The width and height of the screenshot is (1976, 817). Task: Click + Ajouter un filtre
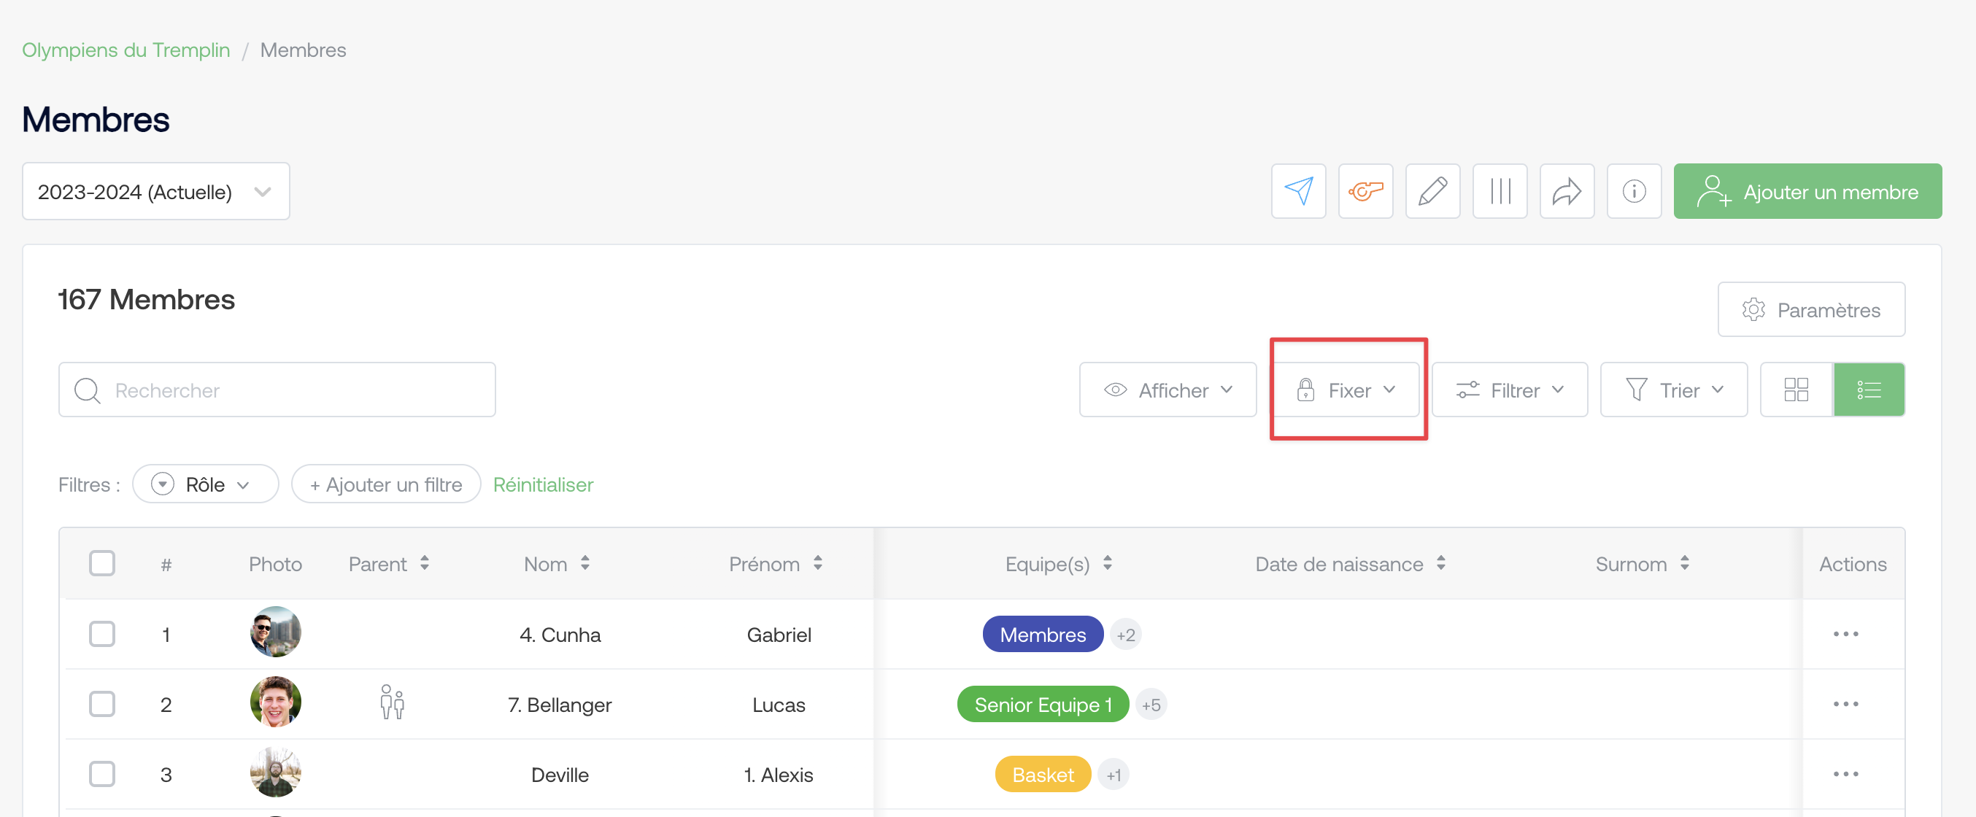coord(386,484)
